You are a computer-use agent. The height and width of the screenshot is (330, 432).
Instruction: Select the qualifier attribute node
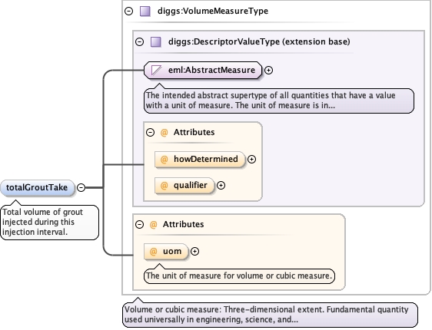pyautogui.click(x=184, y=186)
